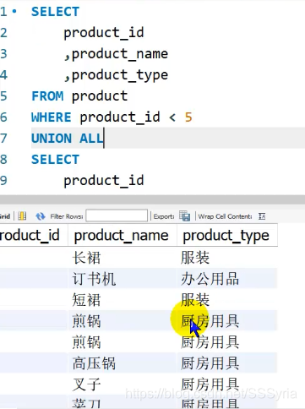Click product_id on line 9
This screenshot has height=409, width=305.
104,181
